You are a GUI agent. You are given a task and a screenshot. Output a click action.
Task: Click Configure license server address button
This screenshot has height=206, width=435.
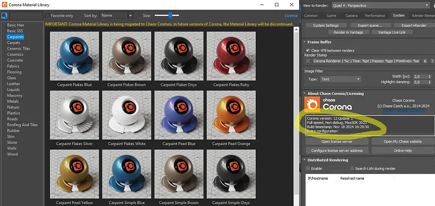click(x=337, y=150)
